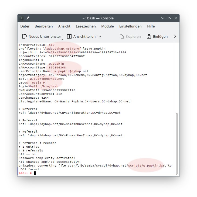Click the Konsole terminal icon in title bar
The width and height of the screenshot is (197, 197).
click(22, 18)
